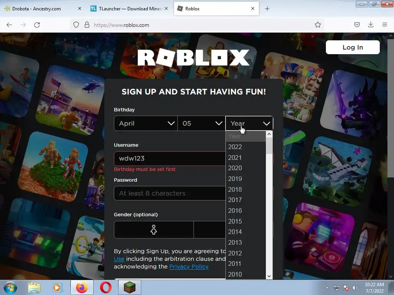Image resolution: width=394 pixels, height=295 pixels.
Task: Click the browser forward arrow
Action: (x=23, y=25)
